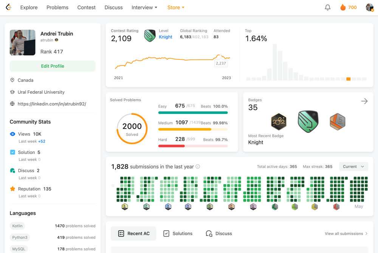The width and height of the screenshot is (378, 253).
Task: Click the month 10 badge under heatmap
Action: point(210,207)
